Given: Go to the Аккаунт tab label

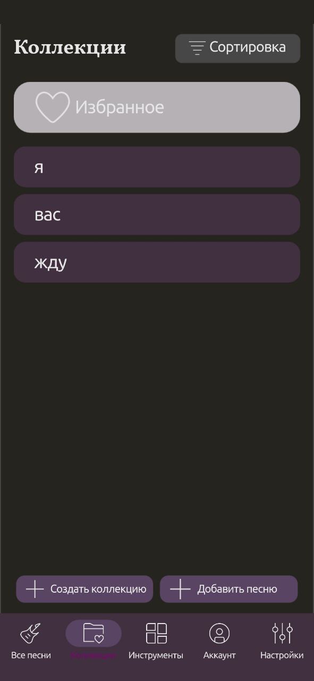Looking at the screenshot, I should (x=219, y=655).
